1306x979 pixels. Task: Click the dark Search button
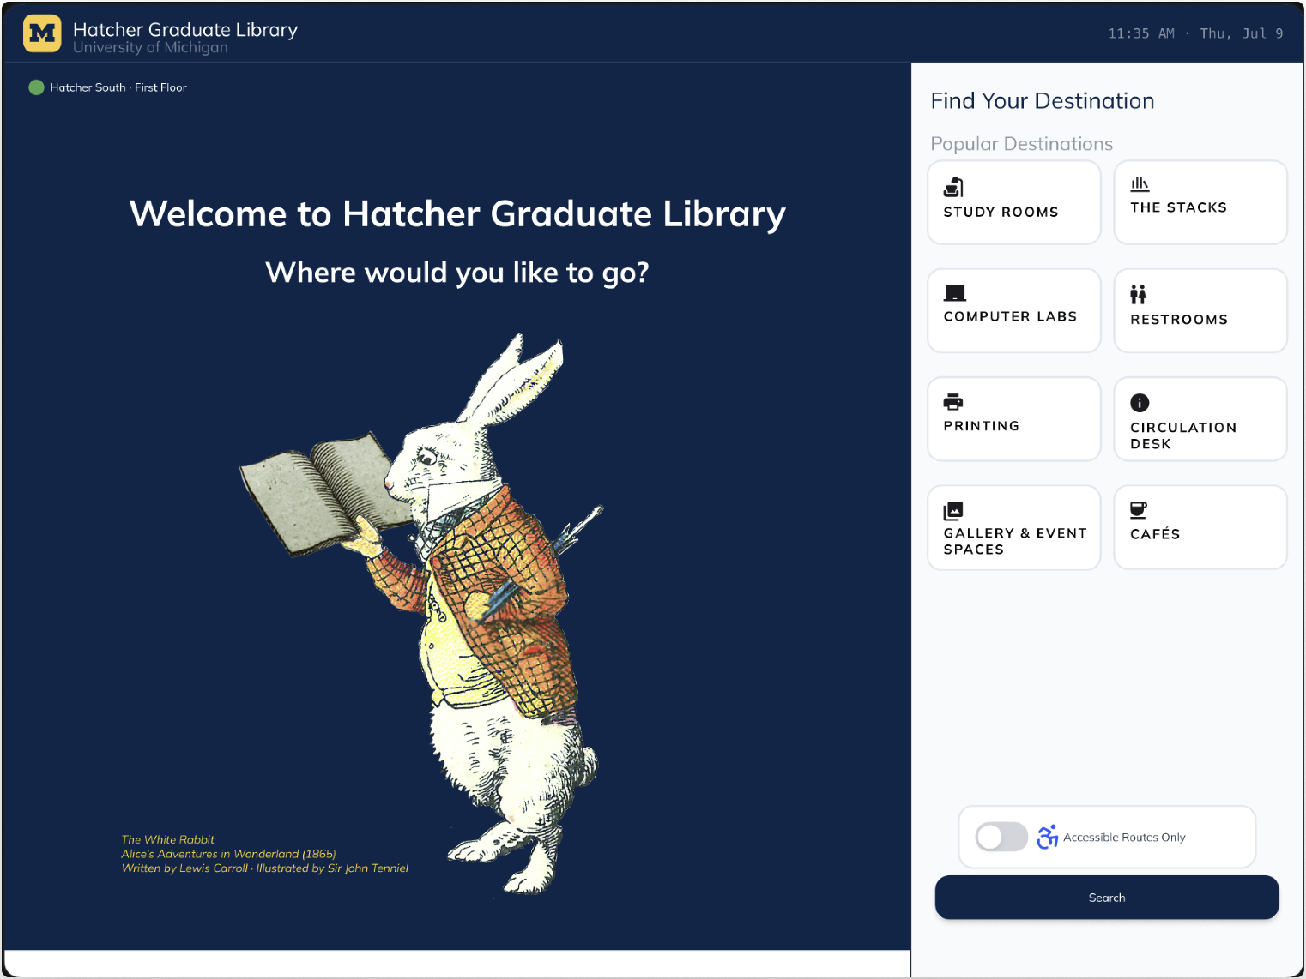(1107, 898)
